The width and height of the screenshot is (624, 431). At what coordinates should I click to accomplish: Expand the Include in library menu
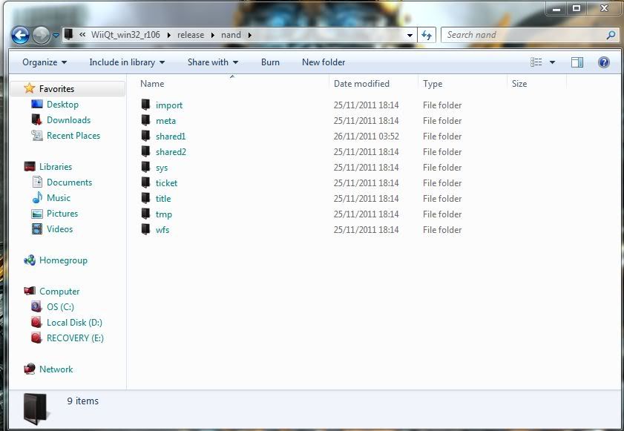click(x=127, y=62)
